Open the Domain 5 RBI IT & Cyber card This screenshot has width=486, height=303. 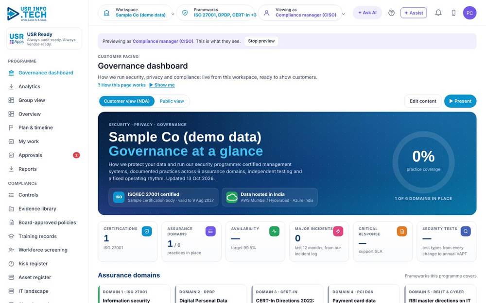click(440, 294)
